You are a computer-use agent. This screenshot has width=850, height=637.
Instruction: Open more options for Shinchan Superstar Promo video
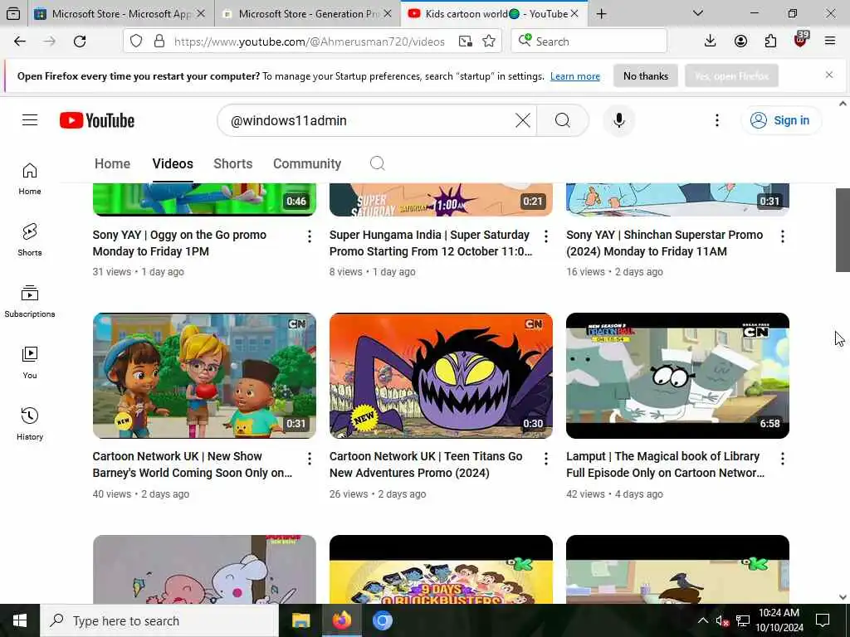pos(782,236)
